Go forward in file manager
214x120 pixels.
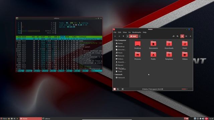point(119,36)
